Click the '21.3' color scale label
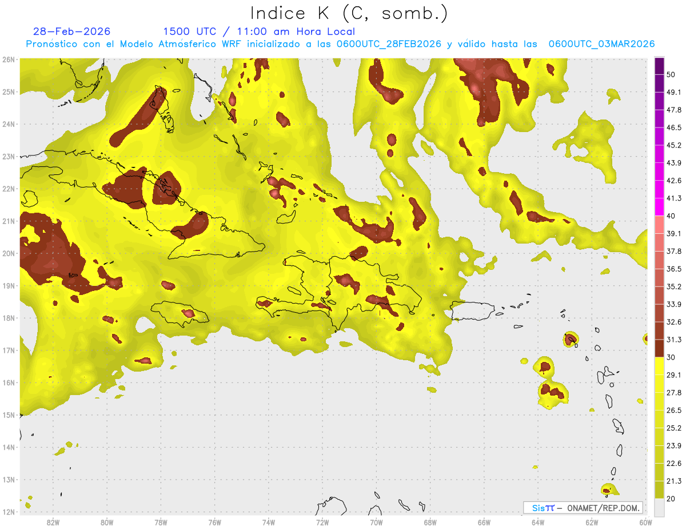 click(674, 481)
